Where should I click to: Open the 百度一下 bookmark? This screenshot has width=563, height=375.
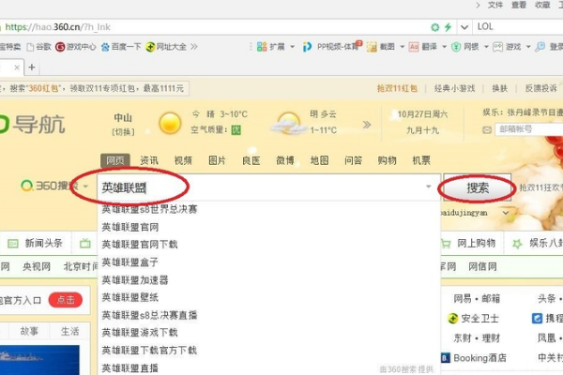click(121, 47)
